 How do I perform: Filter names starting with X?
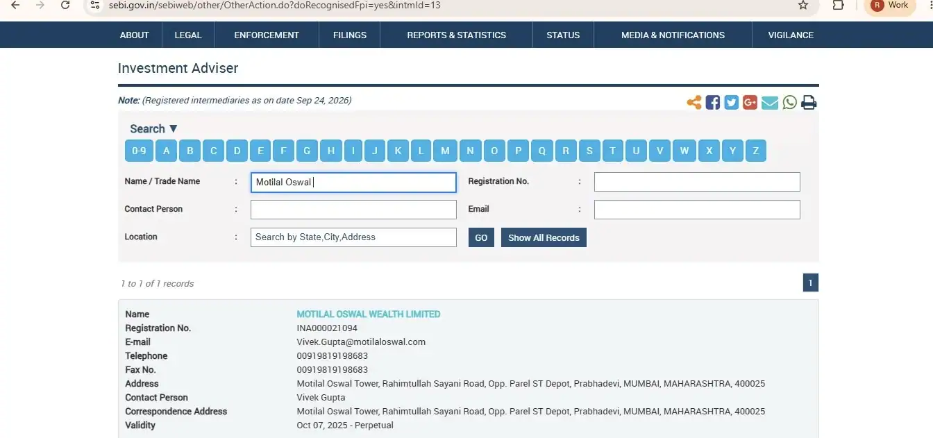click(709, 151)
